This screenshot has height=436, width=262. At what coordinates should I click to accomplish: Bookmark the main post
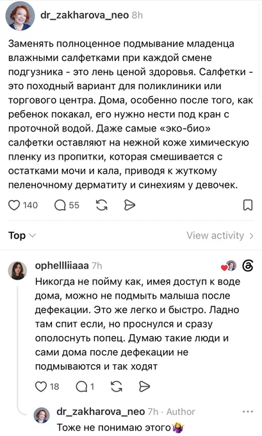coord(248,205)
